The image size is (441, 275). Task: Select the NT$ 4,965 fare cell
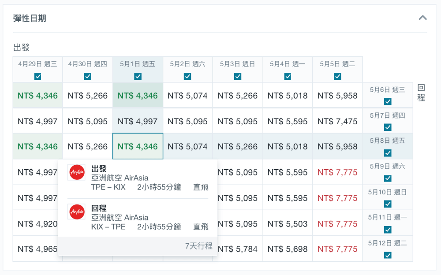point(36,249)
